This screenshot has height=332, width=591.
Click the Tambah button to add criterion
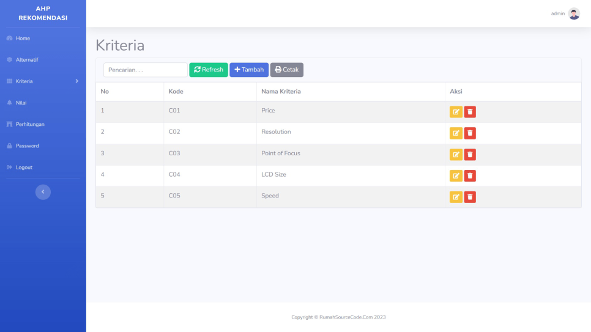(249, 70)
